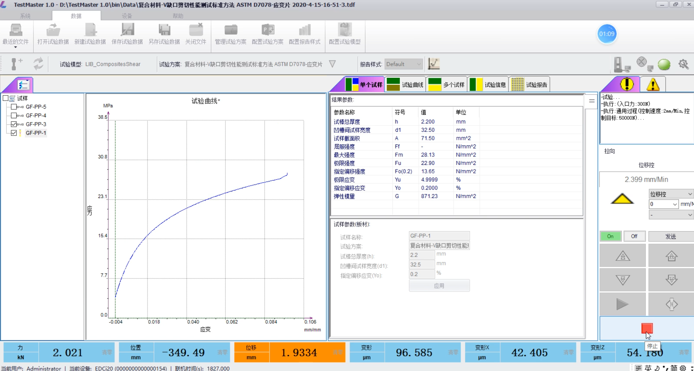Switch to the 试验曲线 tab
The width and height of the screenshot is (694, 371).
pyautogui.click(x=405, y=84)
